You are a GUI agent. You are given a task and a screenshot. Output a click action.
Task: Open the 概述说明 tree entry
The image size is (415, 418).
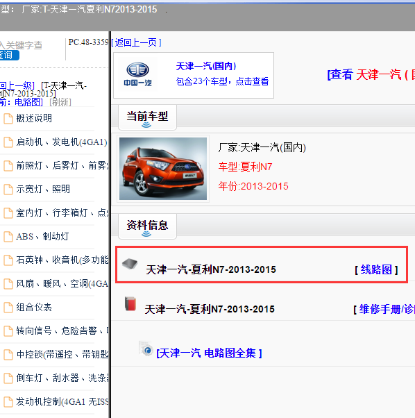34,118
